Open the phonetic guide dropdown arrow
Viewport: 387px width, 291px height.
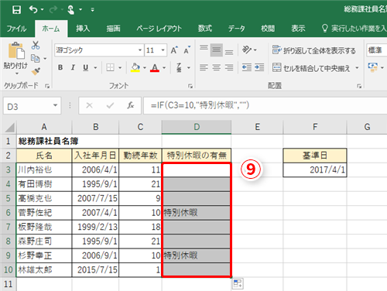pyautogui.click(x=189, y=68)
